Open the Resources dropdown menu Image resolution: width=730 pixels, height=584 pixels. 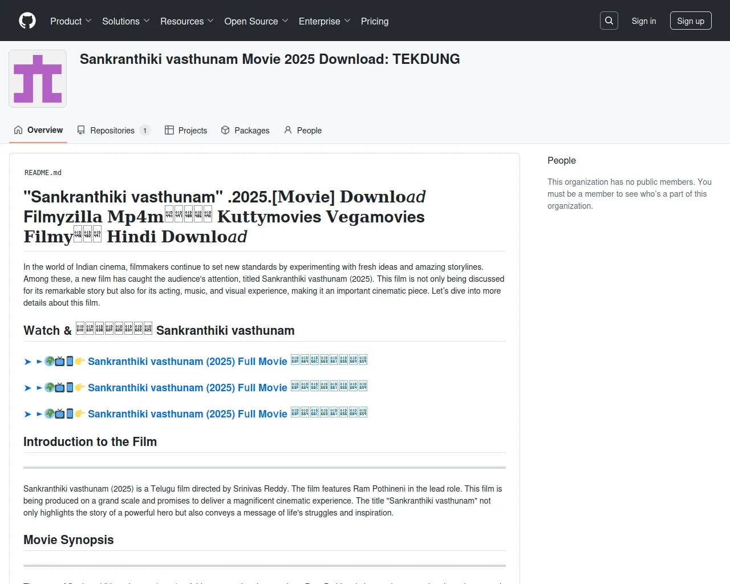[186, 21]
